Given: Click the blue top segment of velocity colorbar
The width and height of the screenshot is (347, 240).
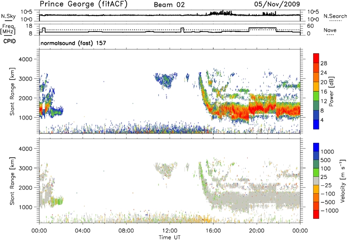Looking at the screenshot, I should [316, 147].
